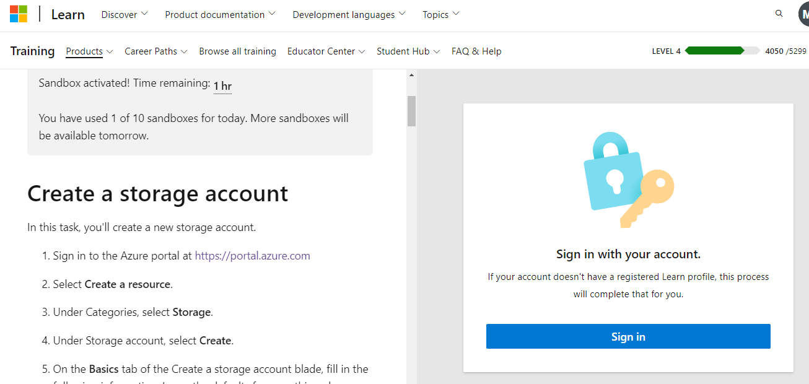The width and height of the screenshot is (809, 384).
Task: Click the scrollbar up arrow
Action: 411,75
